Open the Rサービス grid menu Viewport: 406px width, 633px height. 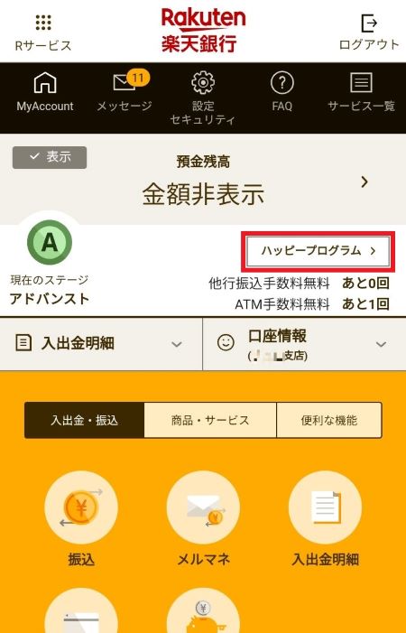pyautogui.click(x=43, y=23)
